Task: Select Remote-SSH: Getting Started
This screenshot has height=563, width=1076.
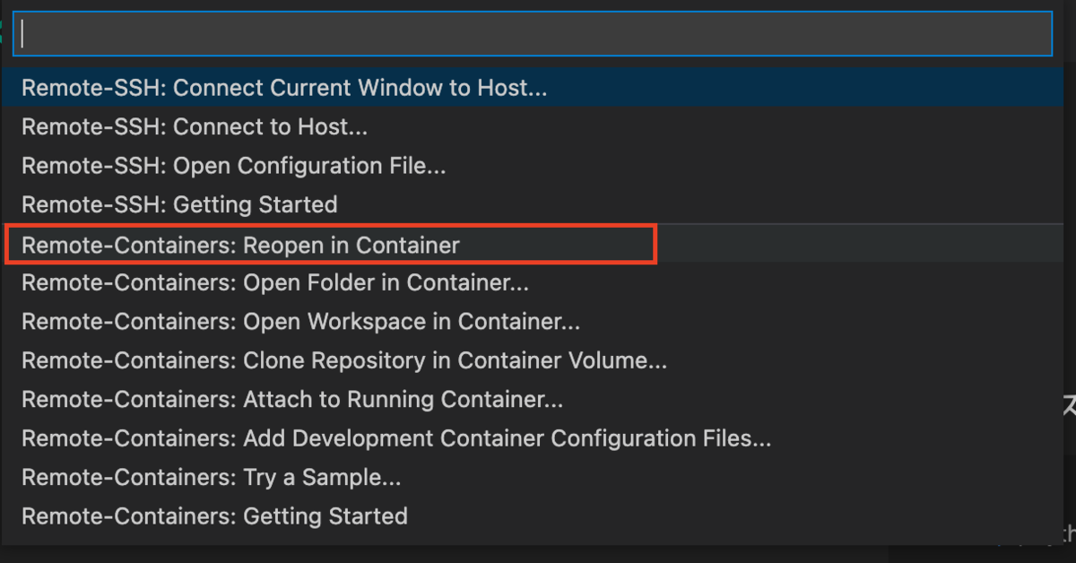Action: [x=179, y=204]
